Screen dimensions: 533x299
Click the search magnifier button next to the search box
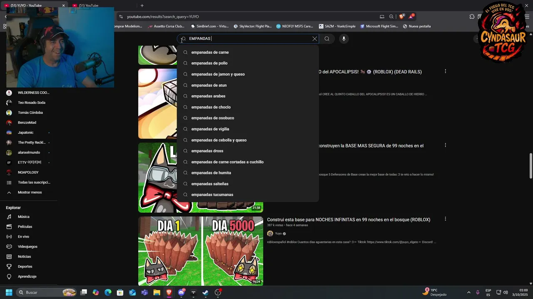pos(327,39)
